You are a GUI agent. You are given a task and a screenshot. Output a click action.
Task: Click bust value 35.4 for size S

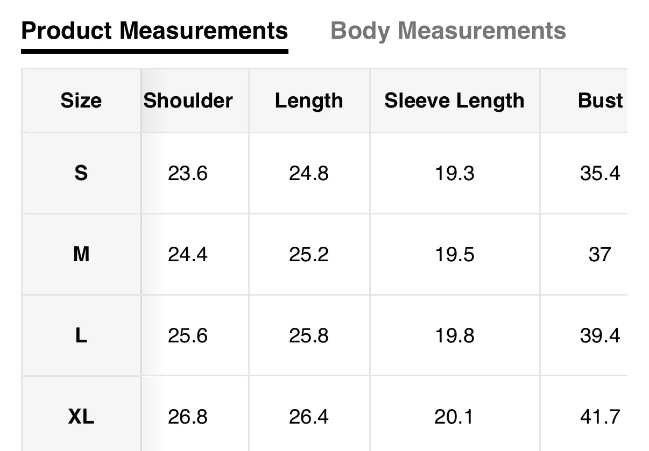point(600,173)
